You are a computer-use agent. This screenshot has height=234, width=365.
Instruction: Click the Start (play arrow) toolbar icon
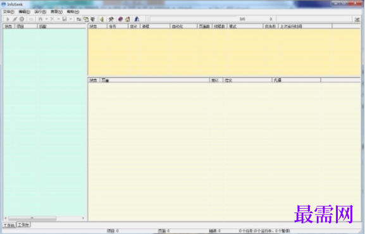point(8,19)
